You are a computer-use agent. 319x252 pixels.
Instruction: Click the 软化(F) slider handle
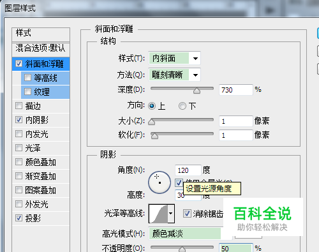tap(154, 136)
